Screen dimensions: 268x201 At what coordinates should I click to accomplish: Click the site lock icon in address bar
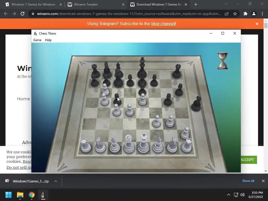point(33,14)
